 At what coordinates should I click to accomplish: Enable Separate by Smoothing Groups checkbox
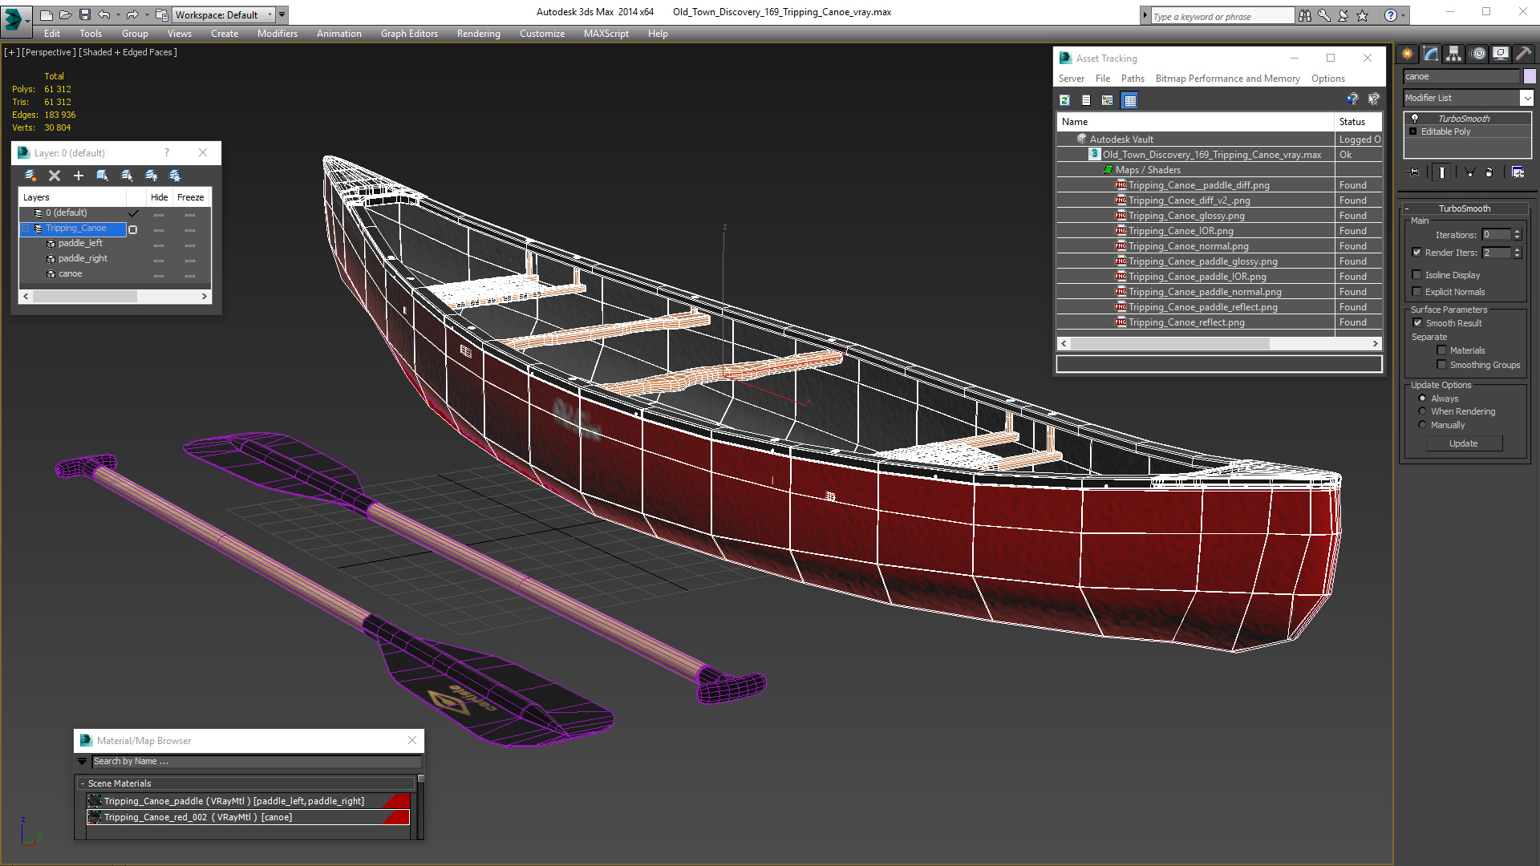pyautogui.click(x=1441, y=365)
